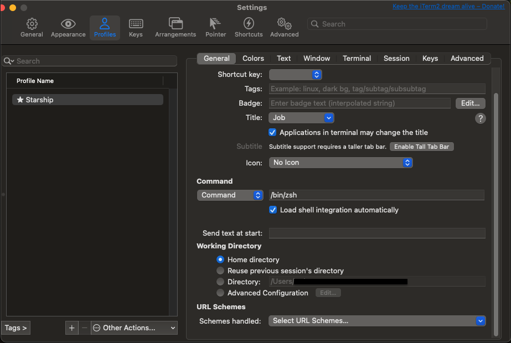Click Advanced Configuration Edit button
Screen dimensions: 511x343
pyautogui.click(x=328, y=293)
